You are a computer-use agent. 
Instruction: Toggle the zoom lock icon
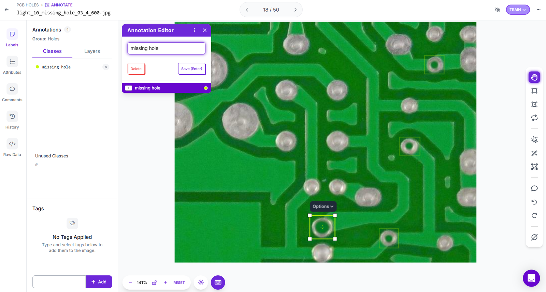(x=155, y=282)
